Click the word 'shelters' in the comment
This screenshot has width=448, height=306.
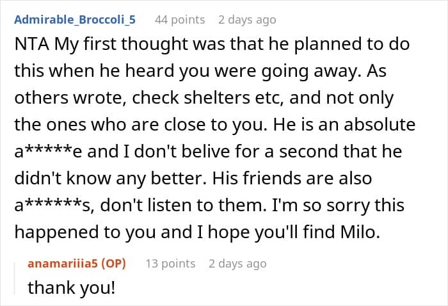(217, 98)
